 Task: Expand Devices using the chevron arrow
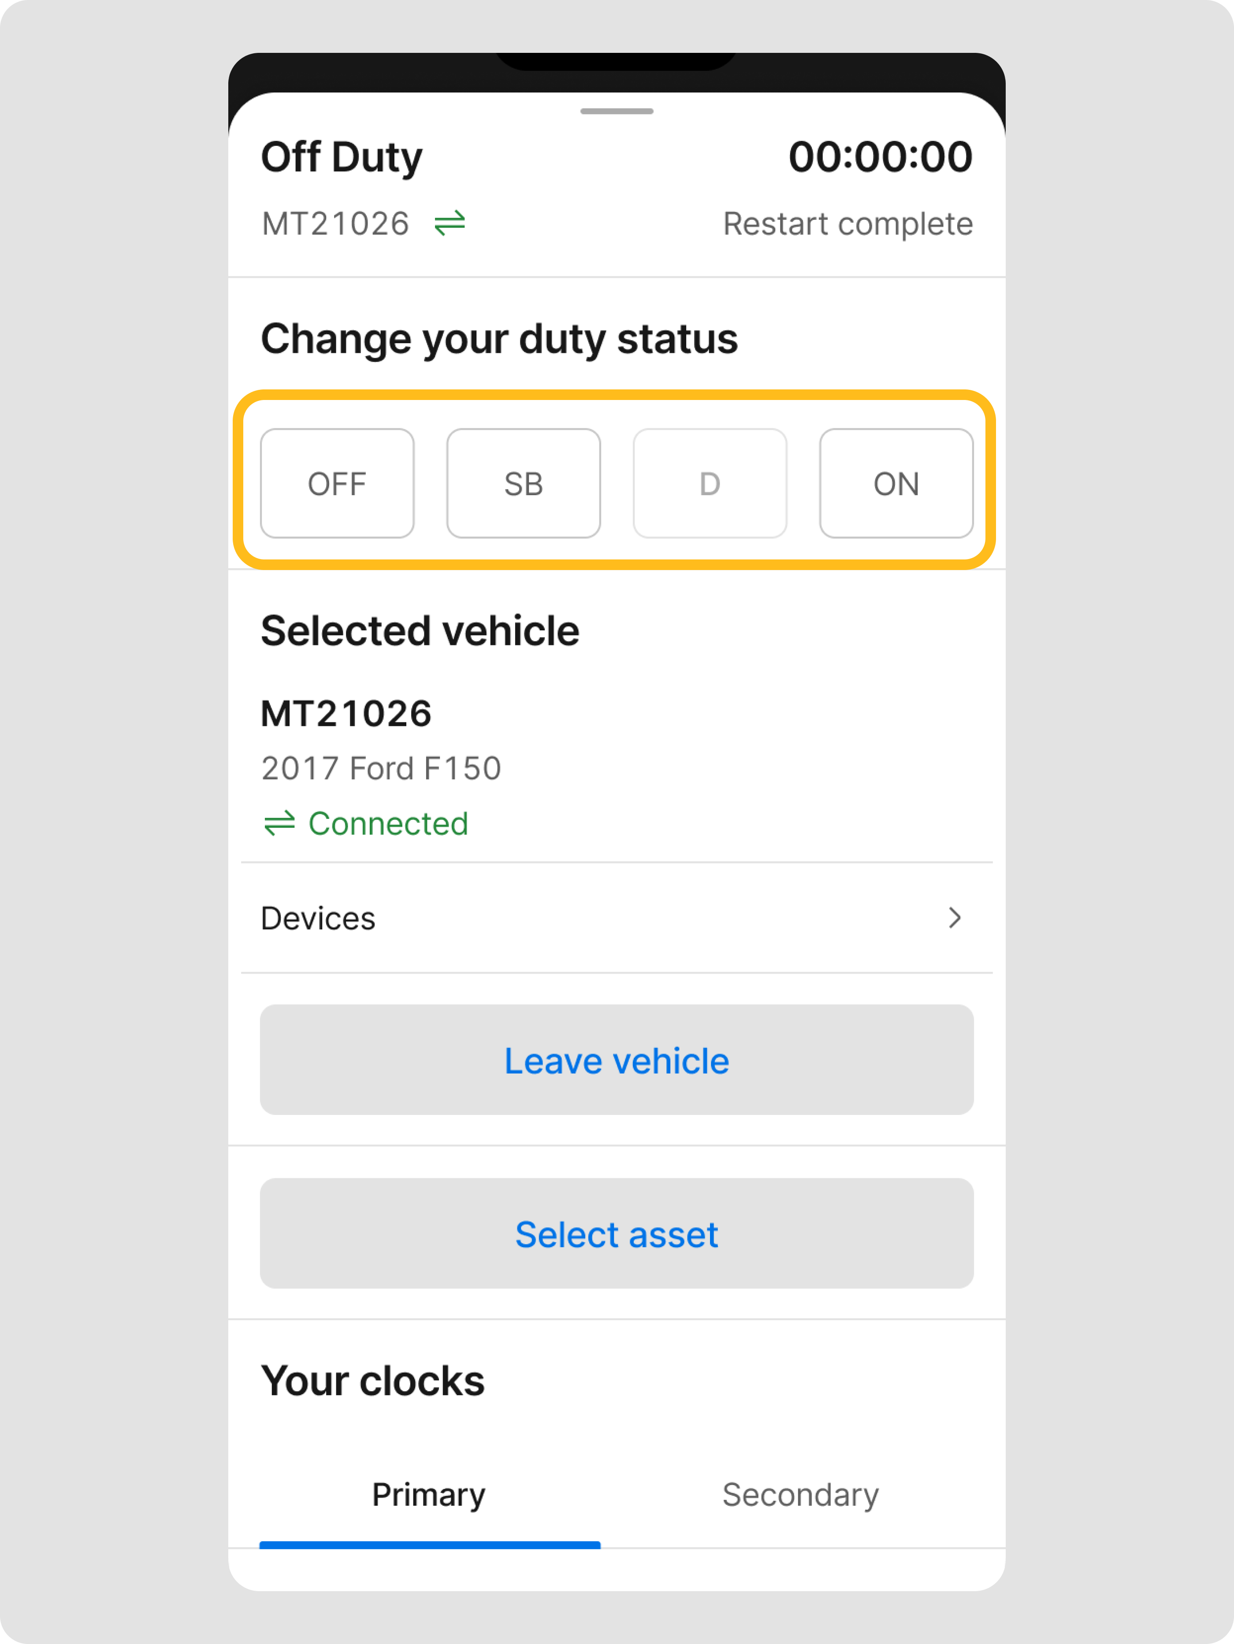click(955, 918)
